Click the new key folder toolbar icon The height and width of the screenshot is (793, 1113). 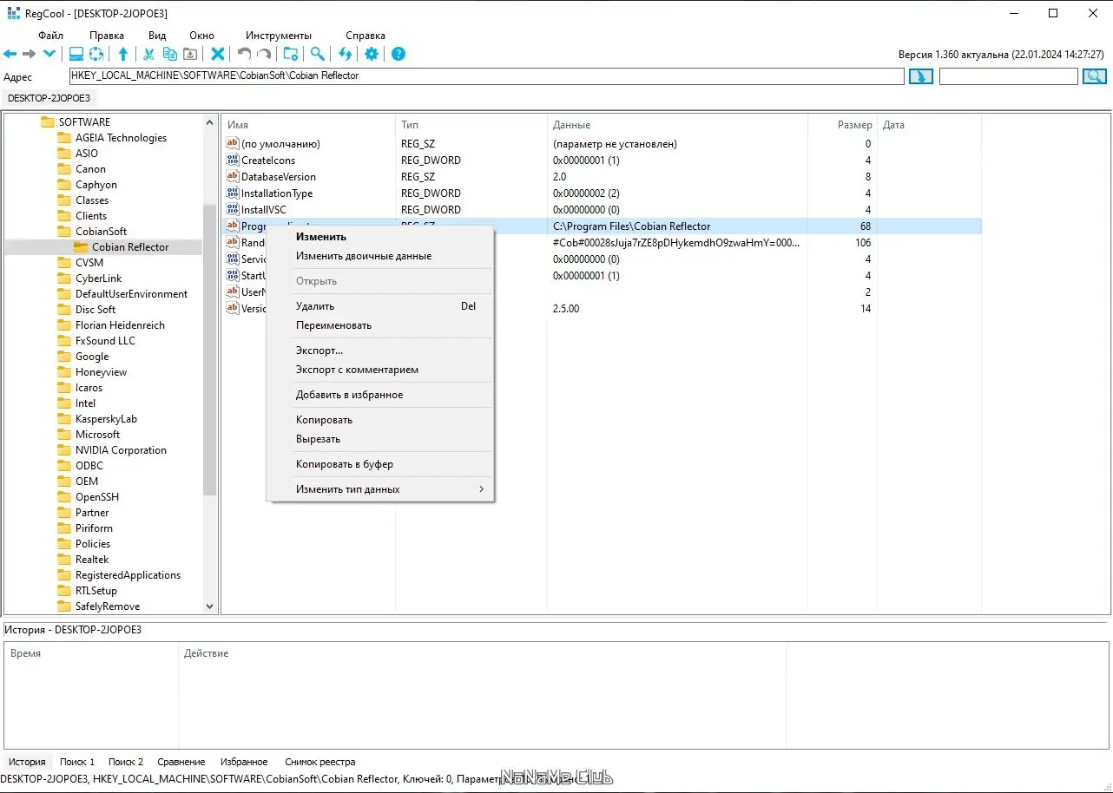291,54
